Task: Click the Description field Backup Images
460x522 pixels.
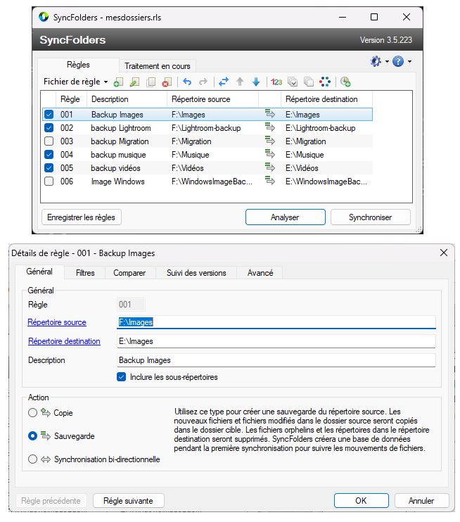Action: [276, 360]
